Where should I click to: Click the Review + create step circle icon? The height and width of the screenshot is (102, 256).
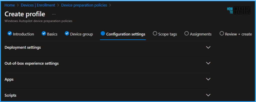[x=221, y=33]
